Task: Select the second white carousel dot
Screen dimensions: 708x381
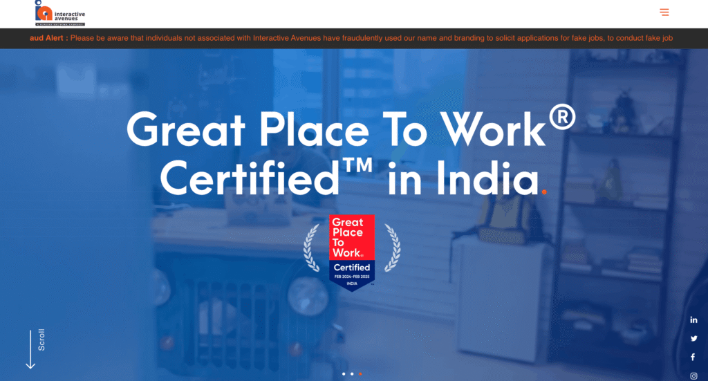Action: point(352,374)
